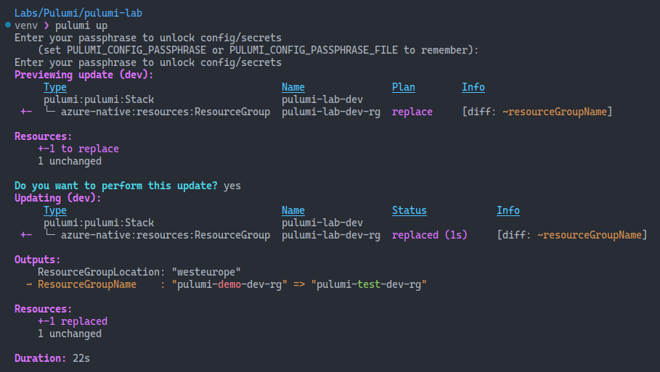Click the 'Info' header in updating table
Screen dimensions: 660x372
pos(508,210)
